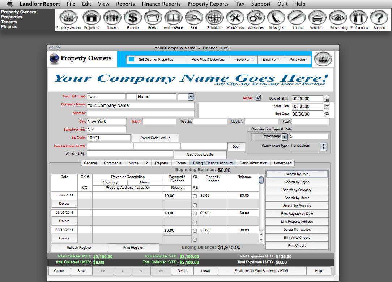Open the Finance Reports menu
Viewport: 392px width, 282px height.
coord(161,4)
